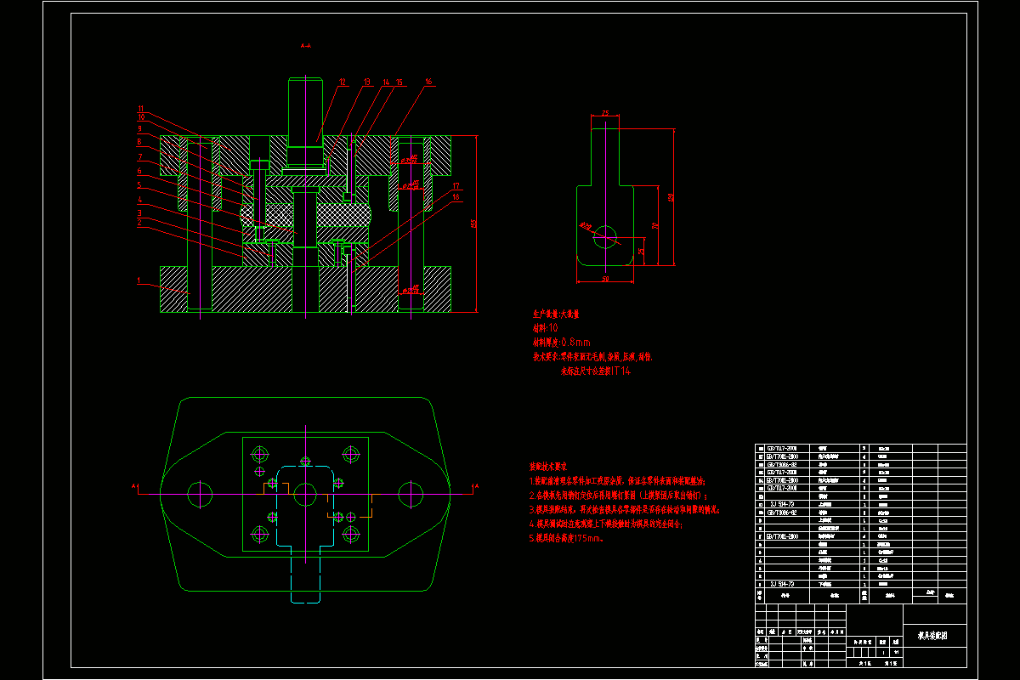This screenshot has height=680, width=1020.
Task: Click the 155 overall height dimension
Action: [x=473, y=224]
